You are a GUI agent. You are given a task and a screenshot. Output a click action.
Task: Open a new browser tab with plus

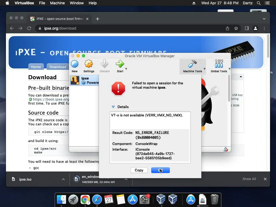tap(98, 19)
